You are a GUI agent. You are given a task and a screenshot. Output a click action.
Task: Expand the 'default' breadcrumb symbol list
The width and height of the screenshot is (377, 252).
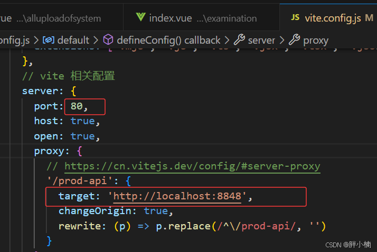coord(73,40)
